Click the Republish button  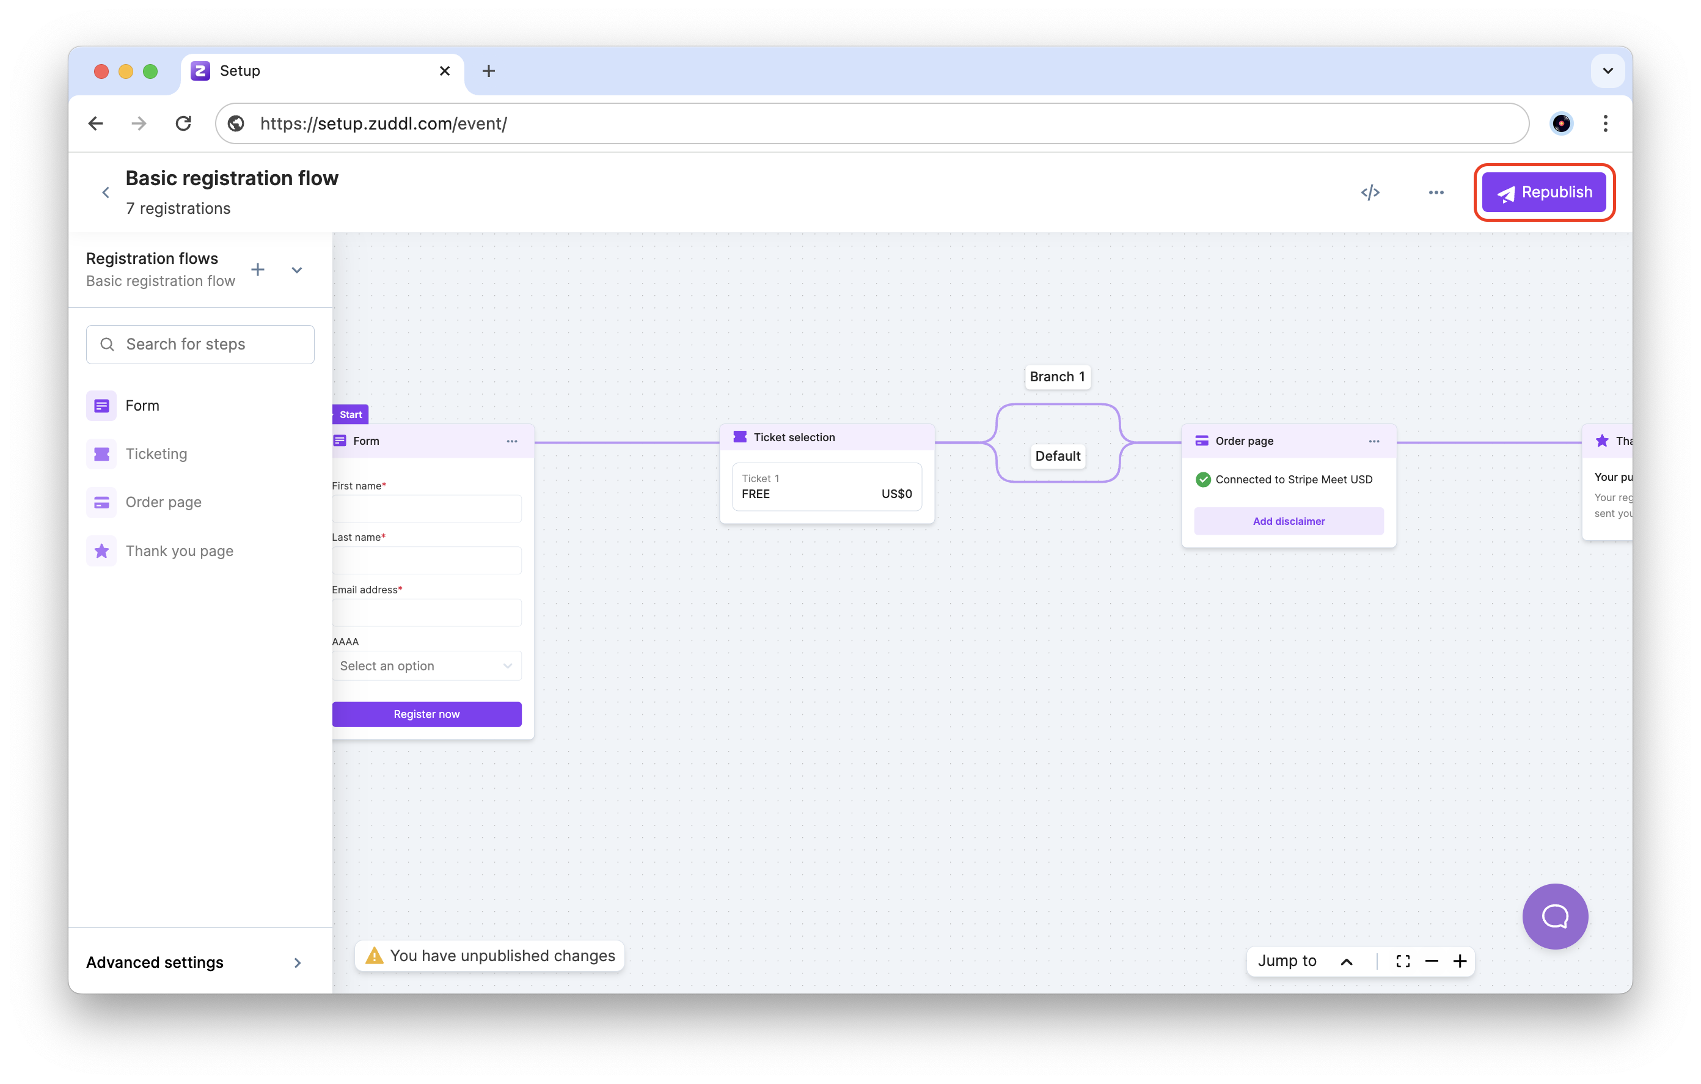(1543, 192)
